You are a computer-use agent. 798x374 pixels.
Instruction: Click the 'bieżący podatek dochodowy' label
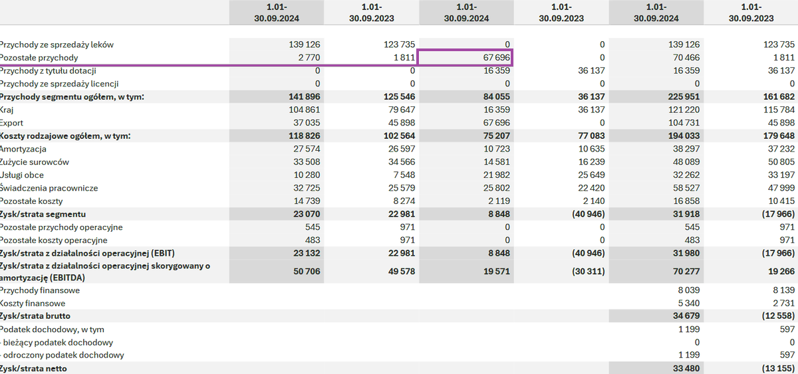pos(57,343)
